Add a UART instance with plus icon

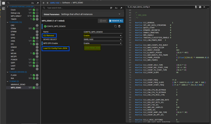37,66
